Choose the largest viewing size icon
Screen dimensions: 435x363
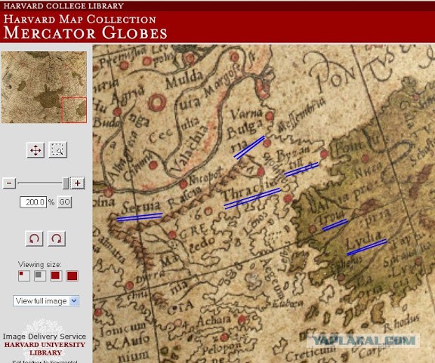(72, 276)
